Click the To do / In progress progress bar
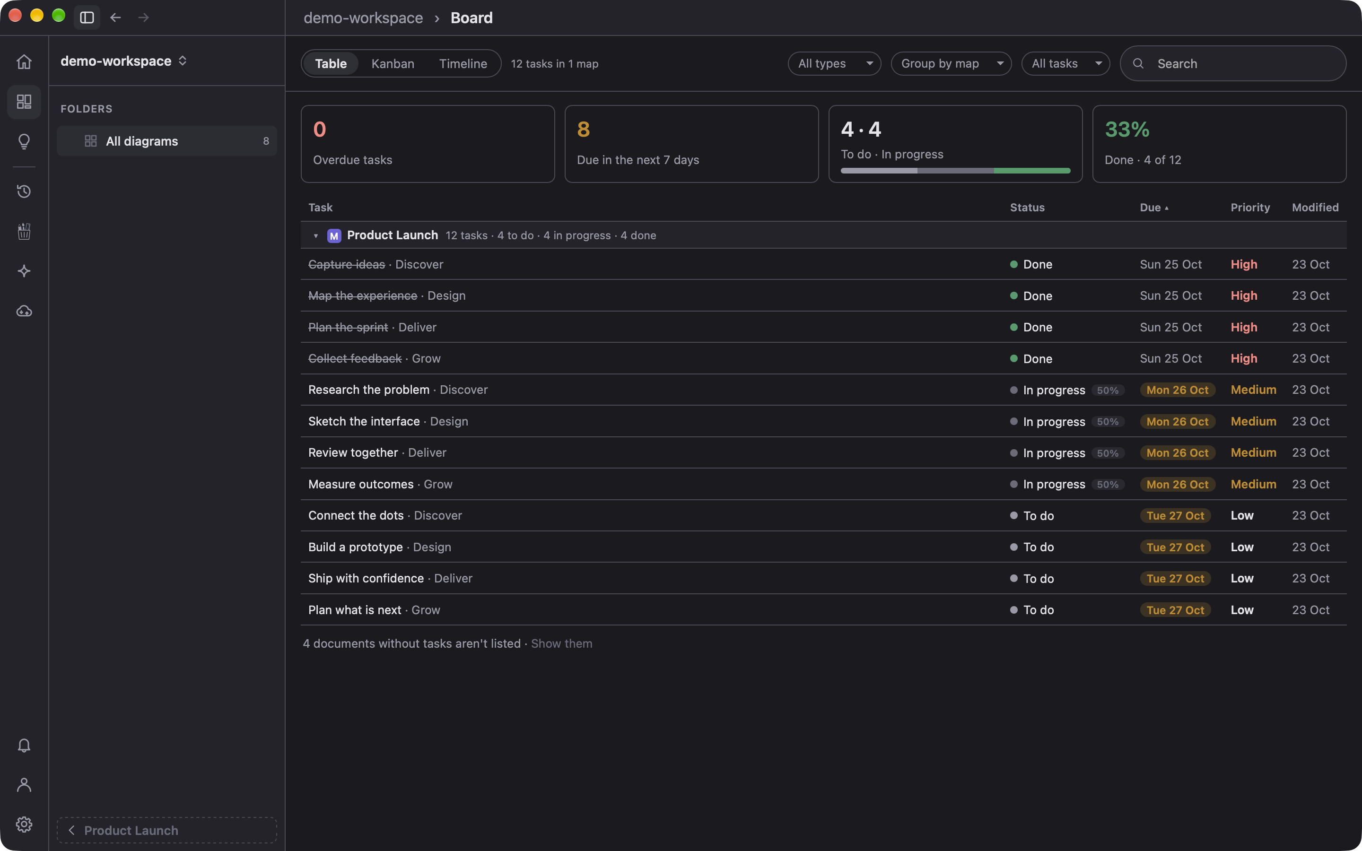This screenshot has width=1362, height=851. [x=955, y=171]
